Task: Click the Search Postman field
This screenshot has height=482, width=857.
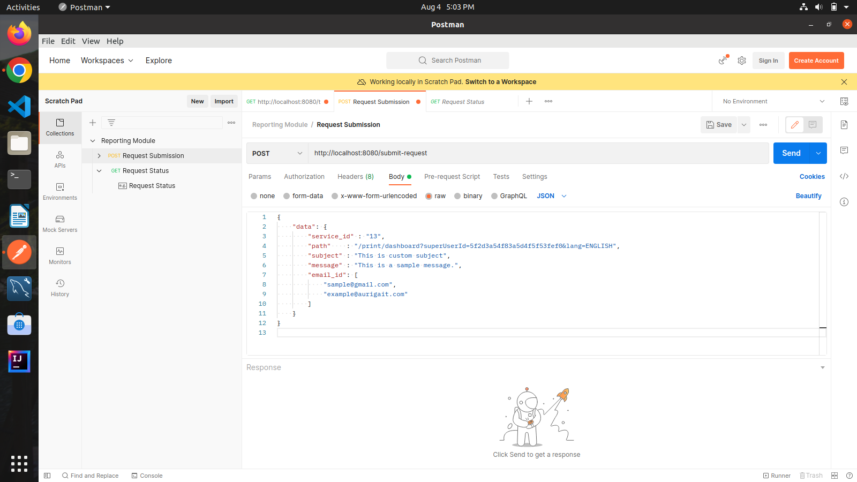Action: pos(448,61)
